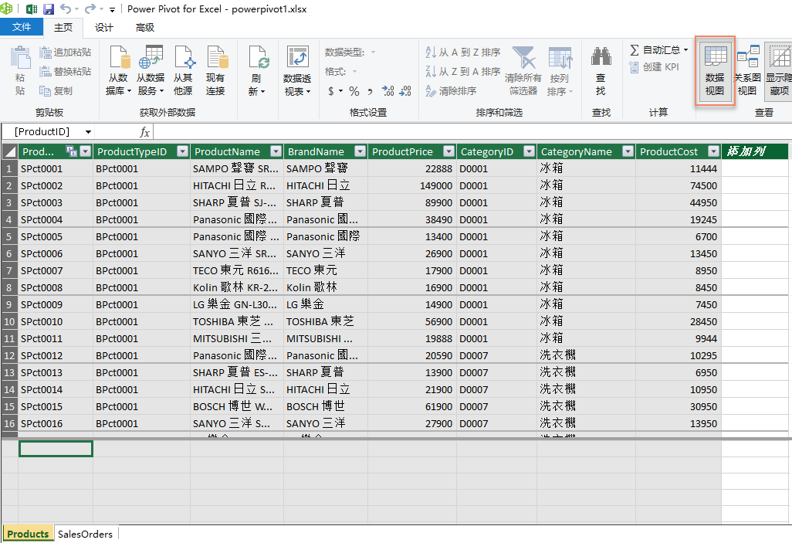Click the undo arrow in title bar
This screenshot has width=792, height=543.
click(x=66, y=8)
